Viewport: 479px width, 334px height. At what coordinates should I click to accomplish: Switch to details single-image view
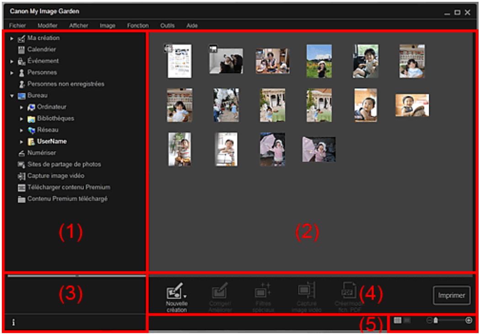coord(407,320)
